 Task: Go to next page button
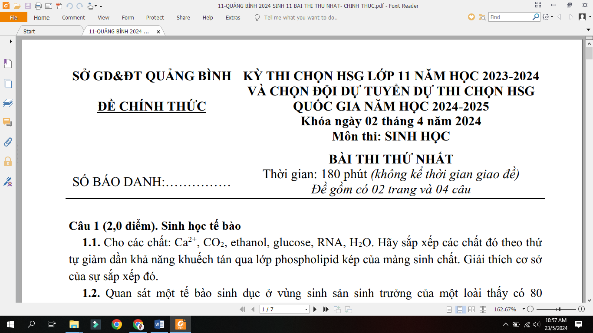[315, 309]
